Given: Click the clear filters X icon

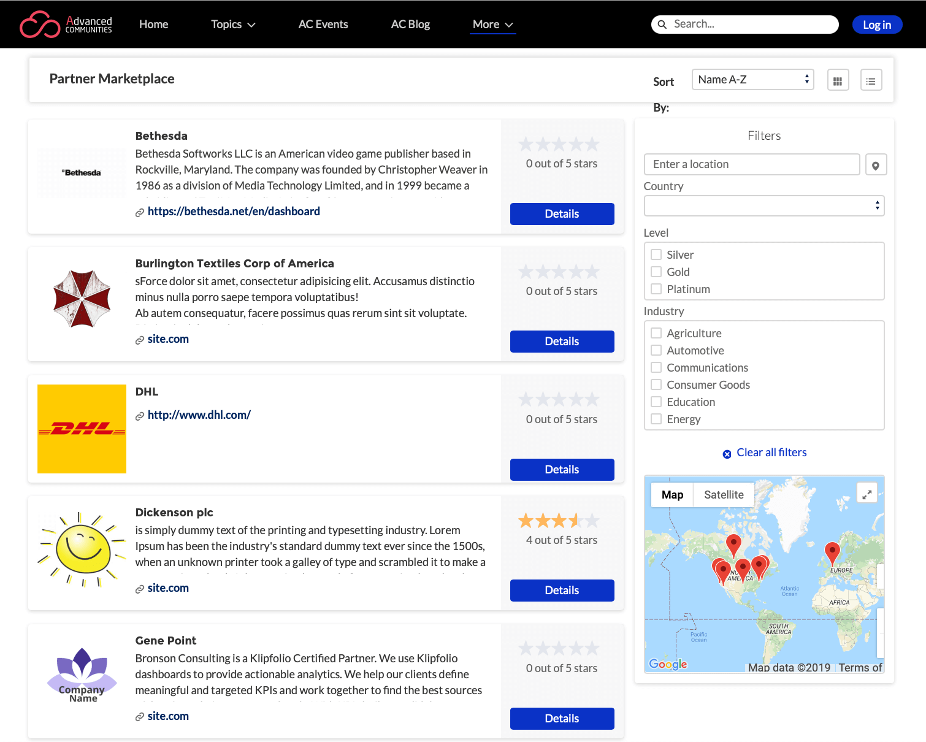Looking at the screenshot, I should (x=727, y=453).
